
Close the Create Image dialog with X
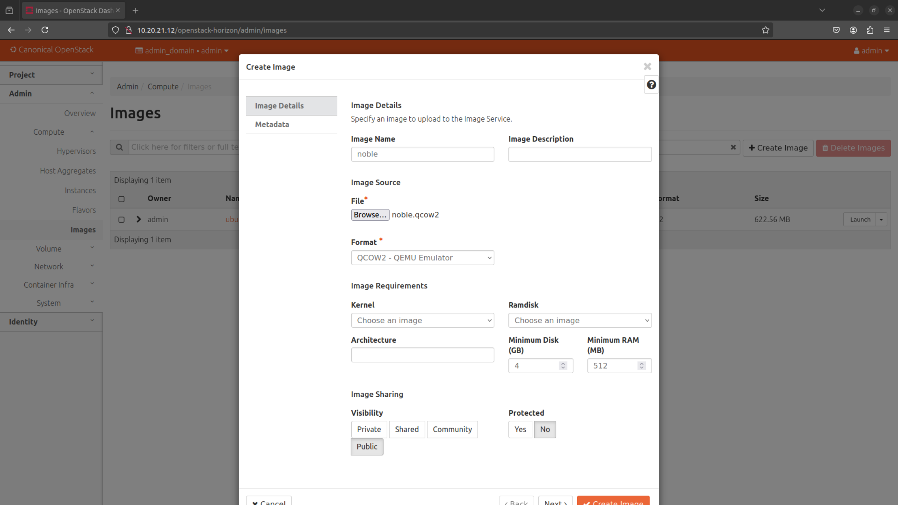click(647, 67)
